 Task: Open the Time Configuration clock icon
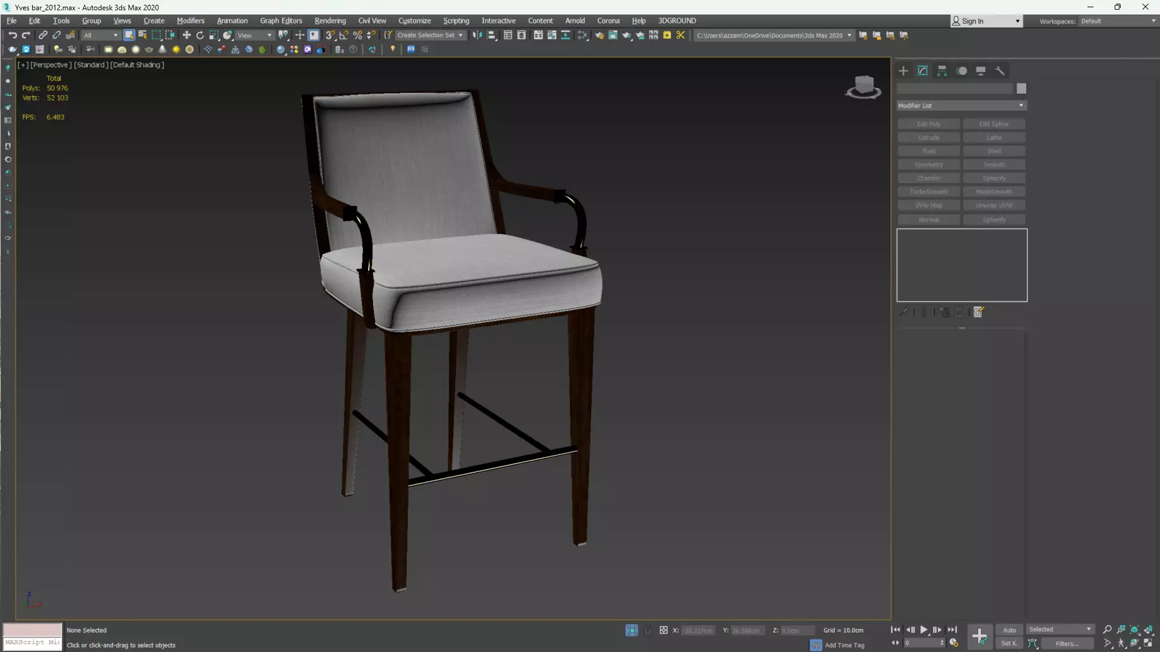954,643
